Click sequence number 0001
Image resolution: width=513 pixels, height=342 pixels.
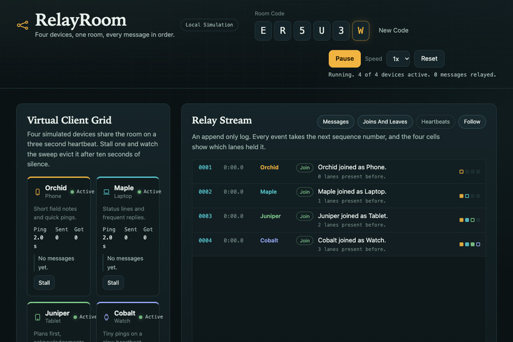pyautogui.click(x=205, y=167)
